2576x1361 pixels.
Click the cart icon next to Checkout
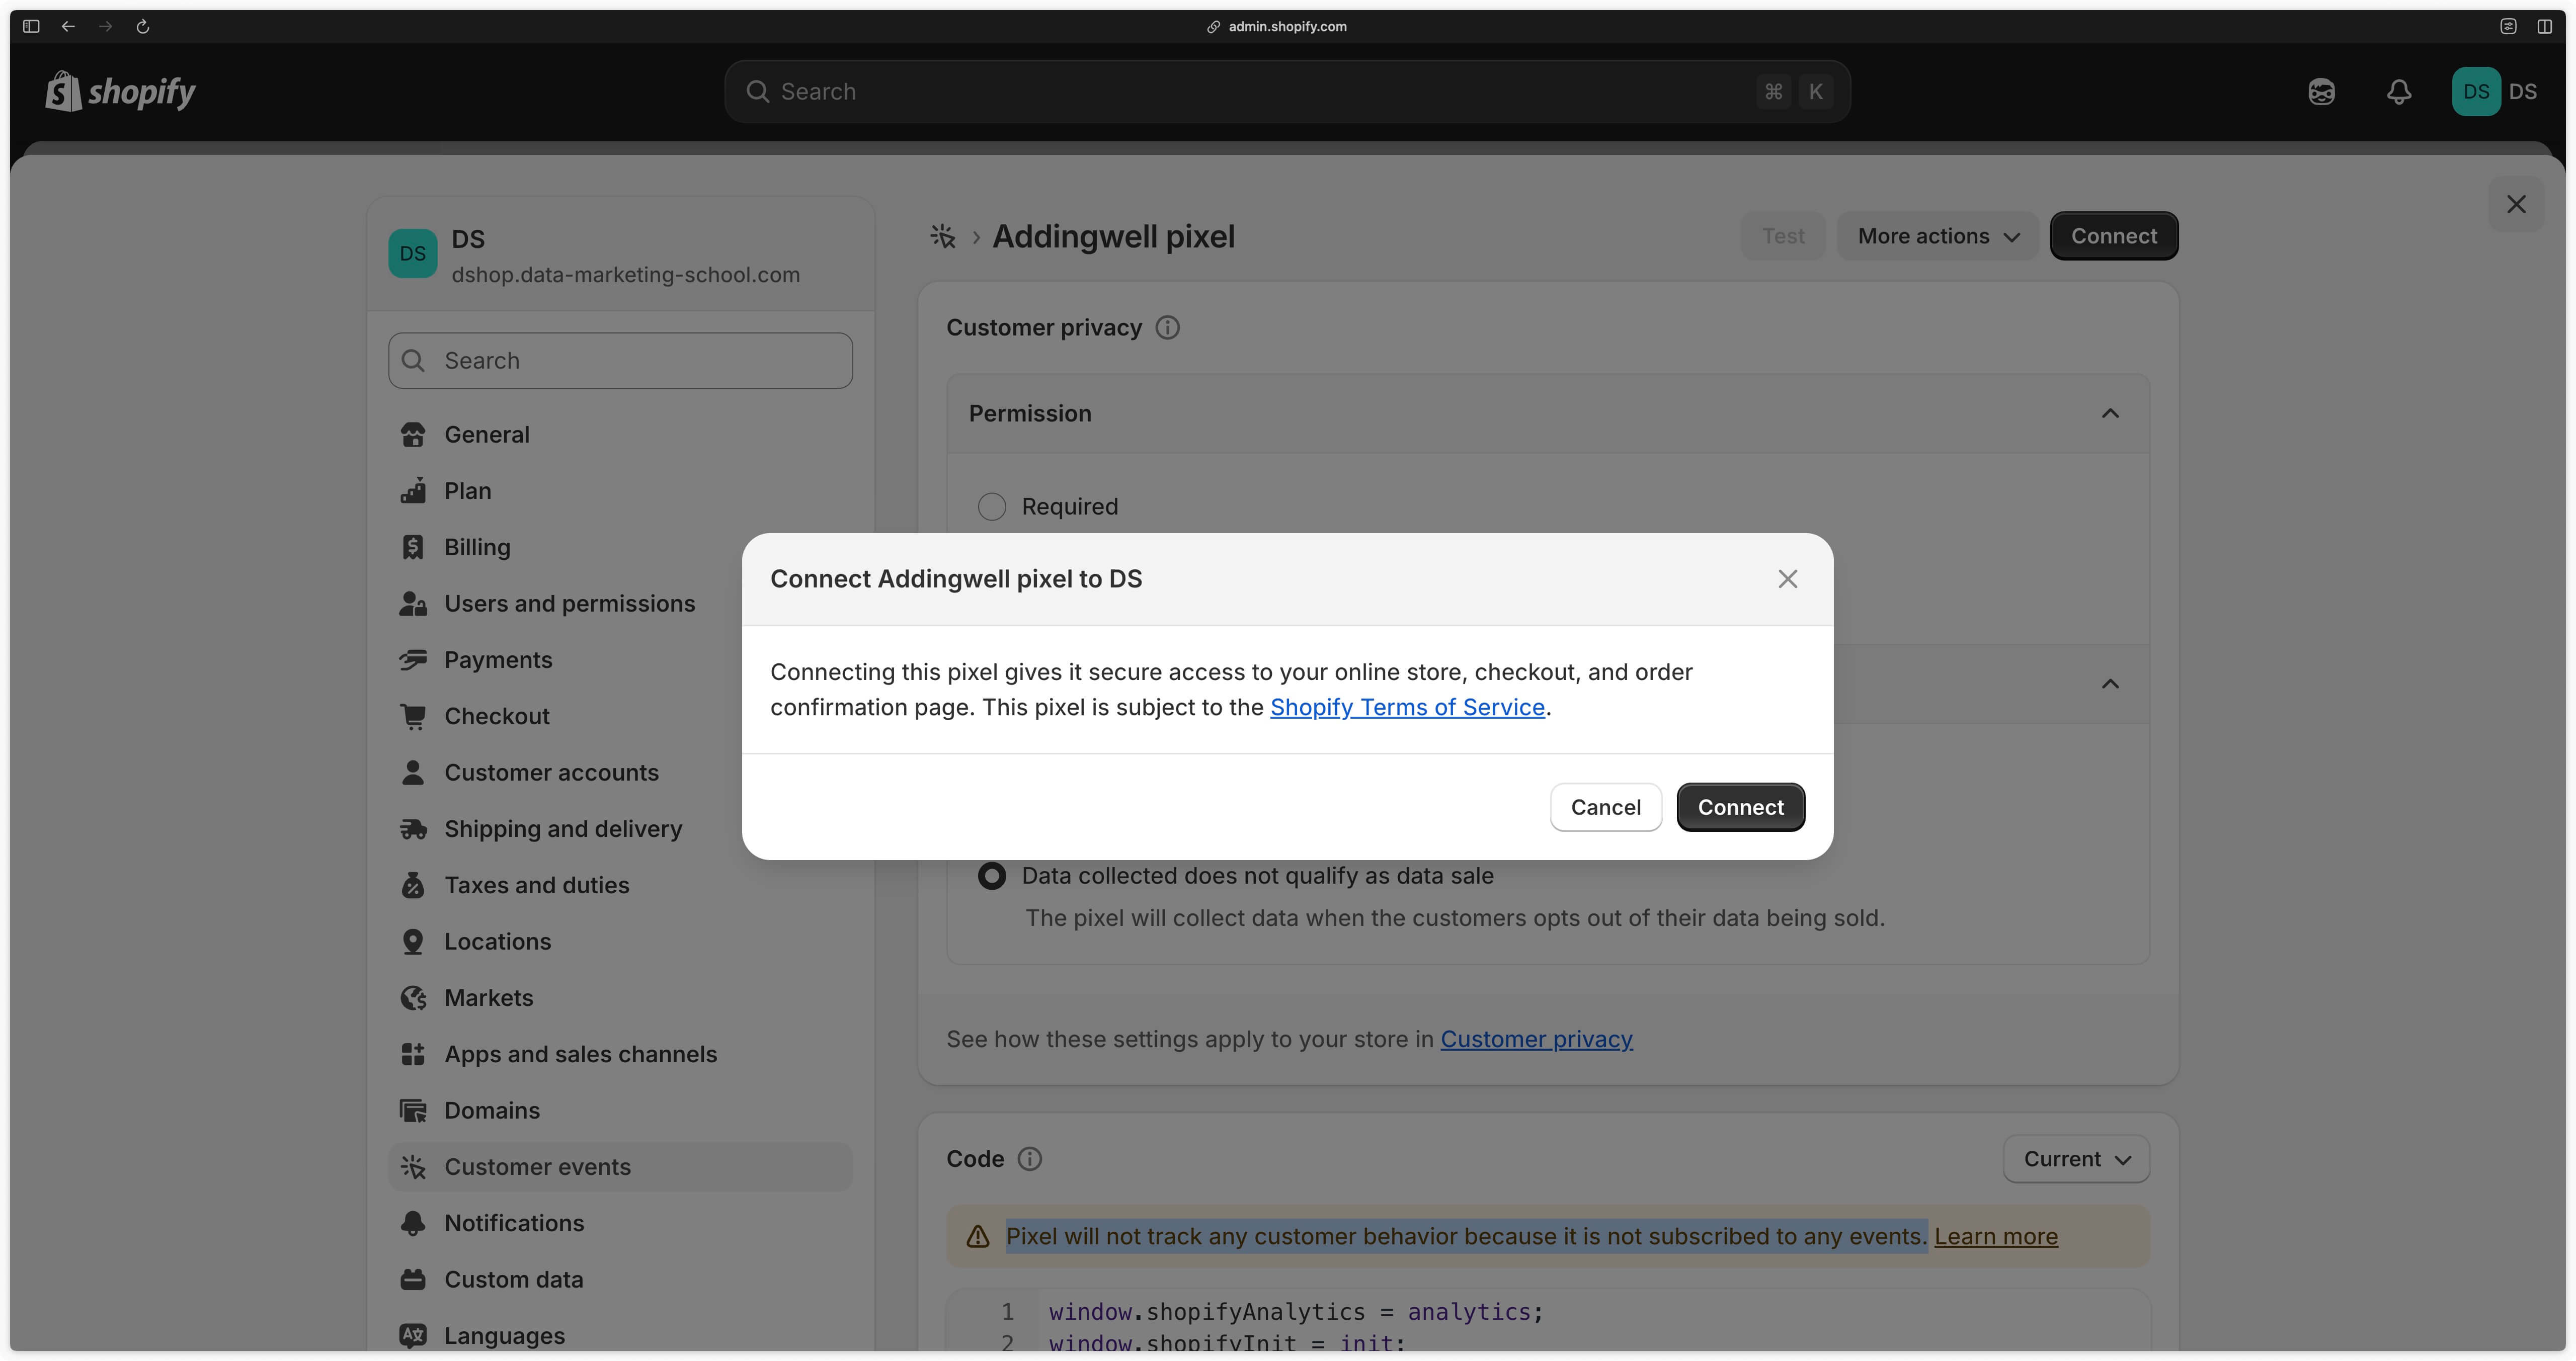[x=413, y=717]
